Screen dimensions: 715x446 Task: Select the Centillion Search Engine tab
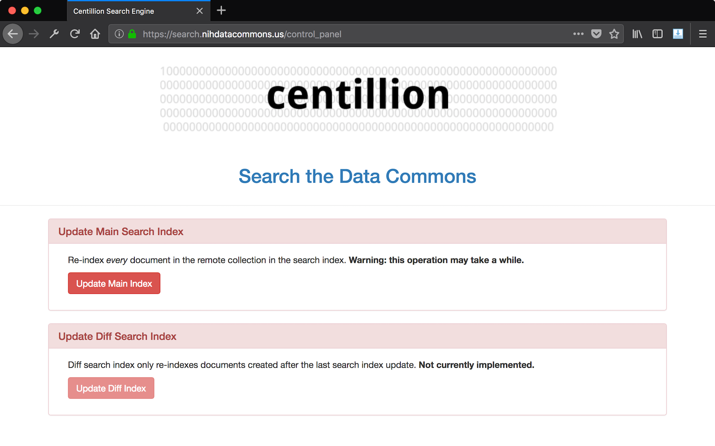tap(138, 11)
